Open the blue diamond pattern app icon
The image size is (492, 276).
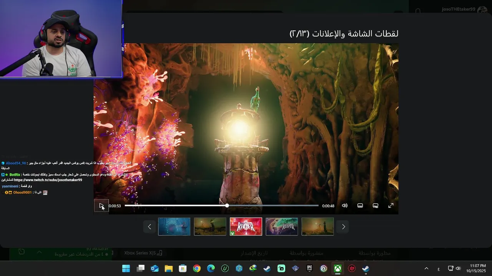pos(295,269)
